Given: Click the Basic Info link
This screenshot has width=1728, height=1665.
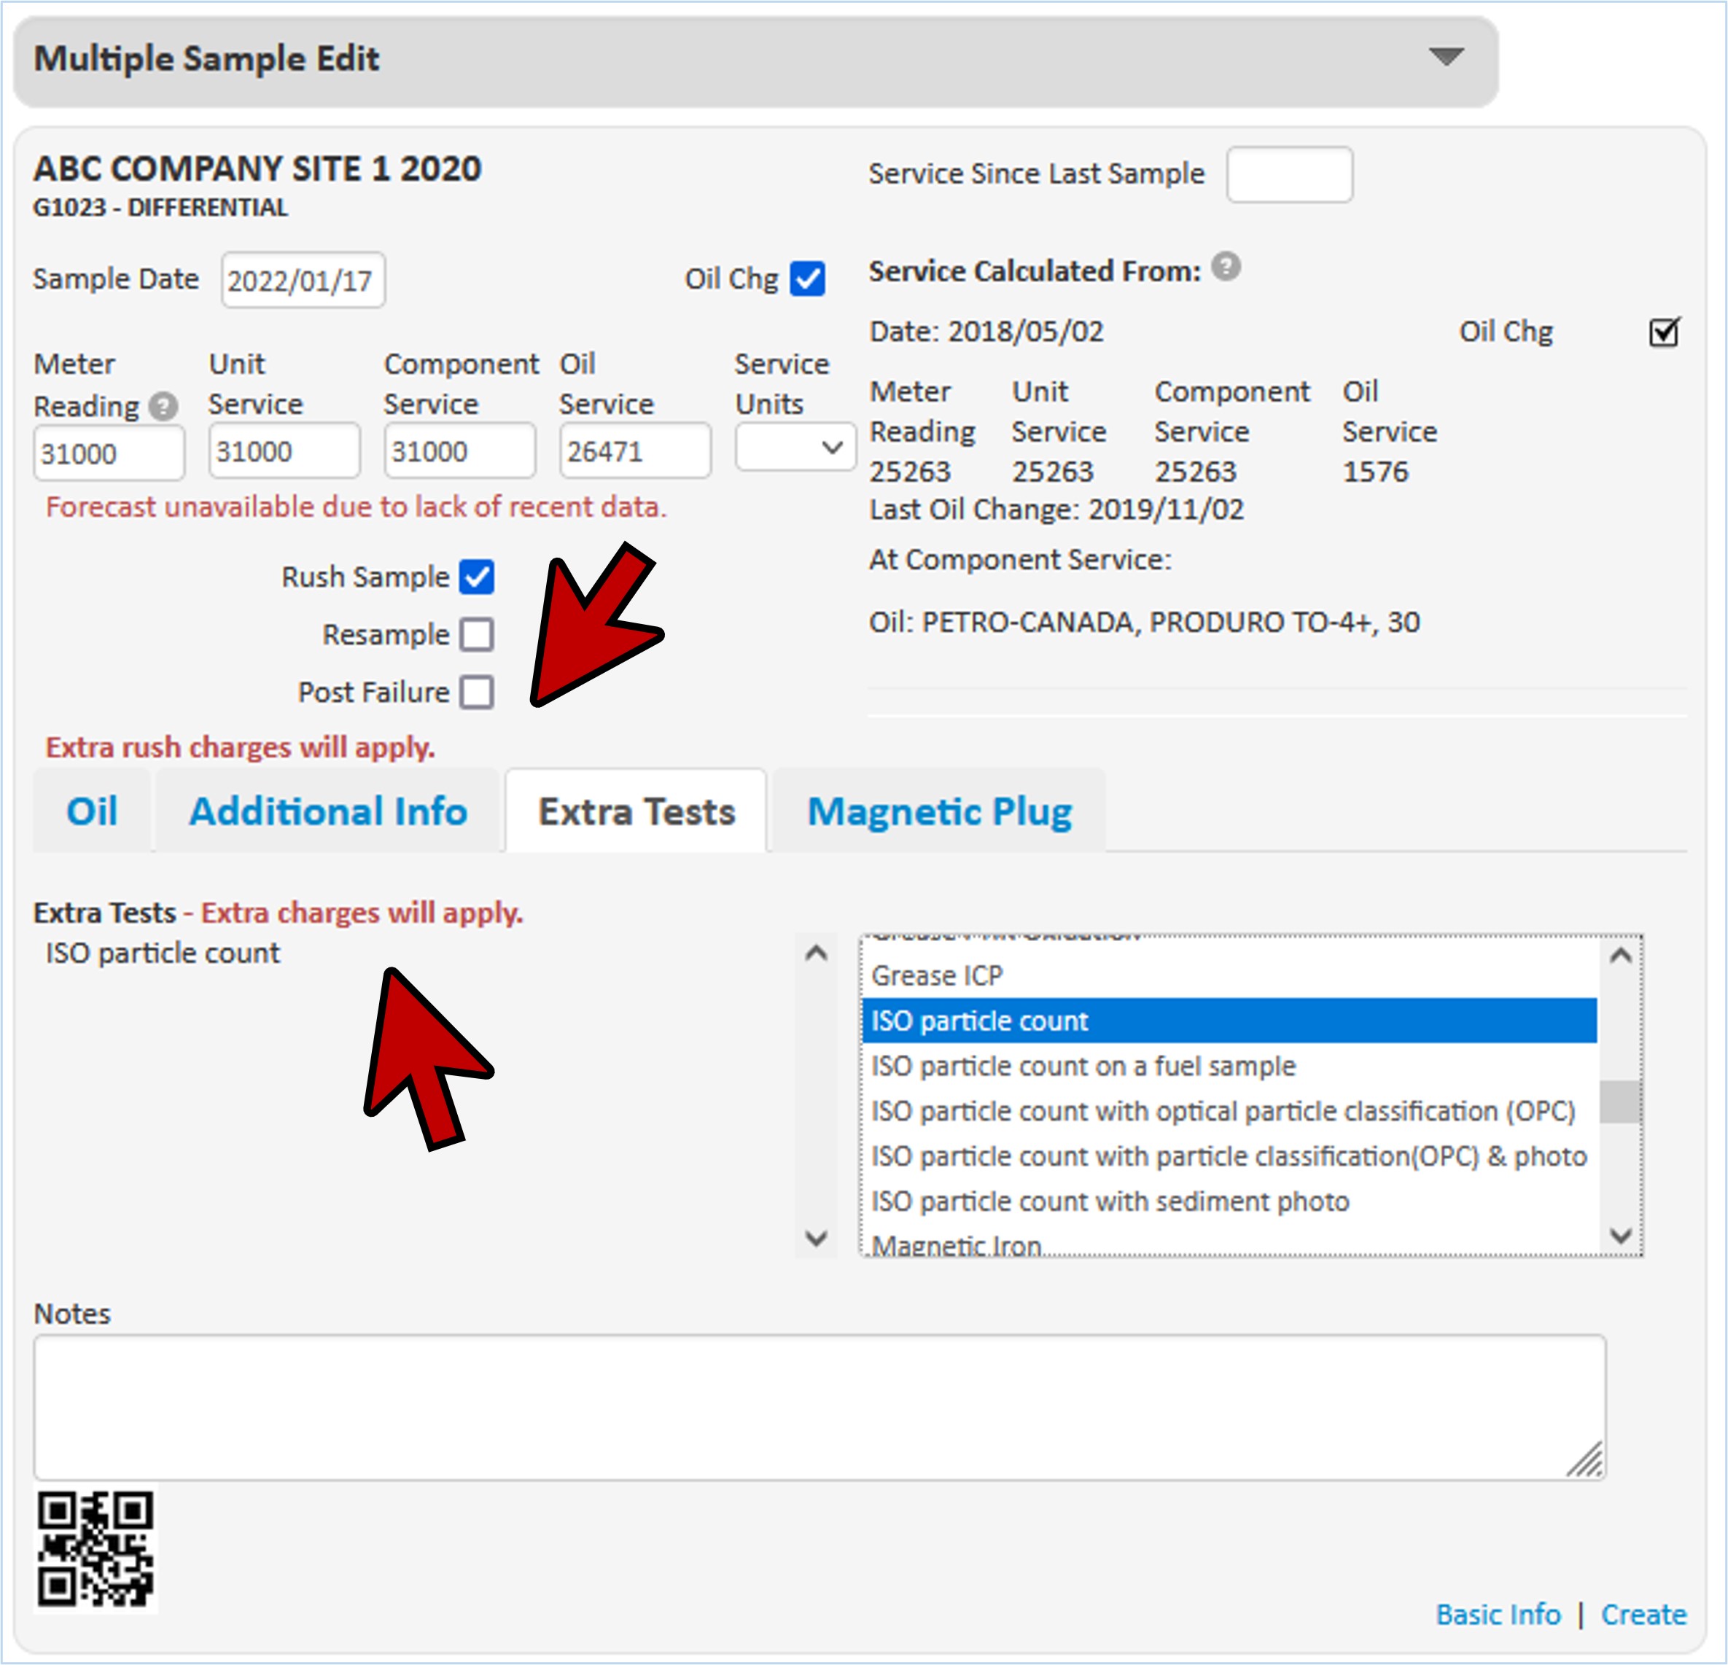Looking at the screenshot, I should tap(1498, 1615).
